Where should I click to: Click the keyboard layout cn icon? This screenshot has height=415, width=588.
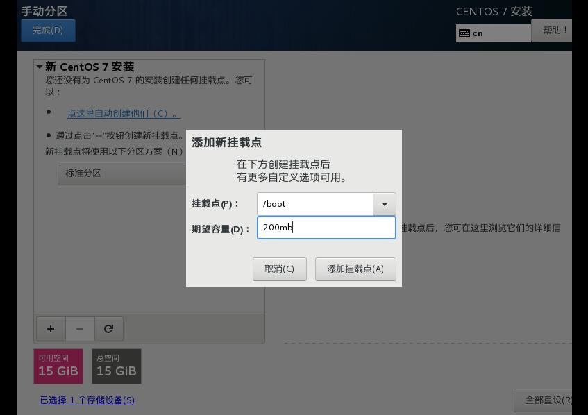coord(464,33)
